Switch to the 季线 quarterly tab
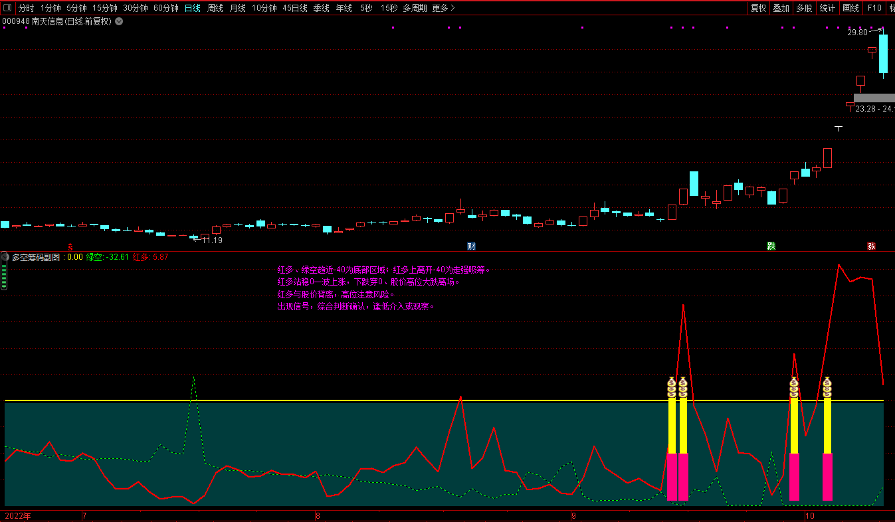Screen dimensions: 895x522 pos(322,8)
